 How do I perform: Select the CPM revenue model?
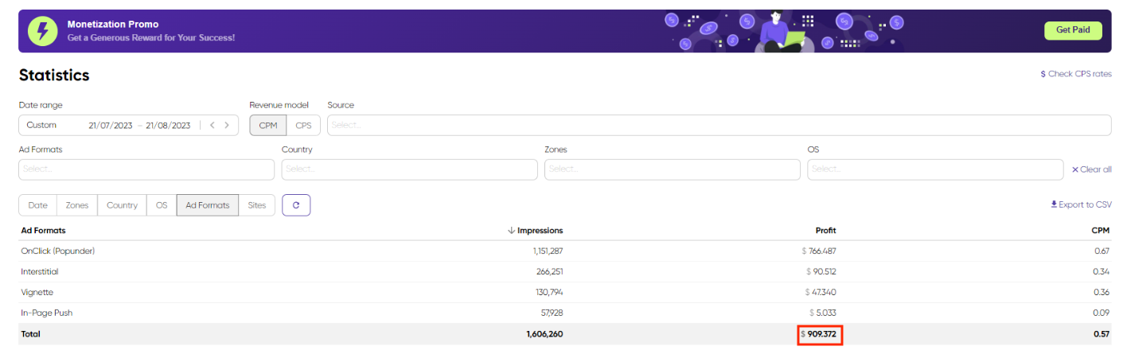[268, 126]
